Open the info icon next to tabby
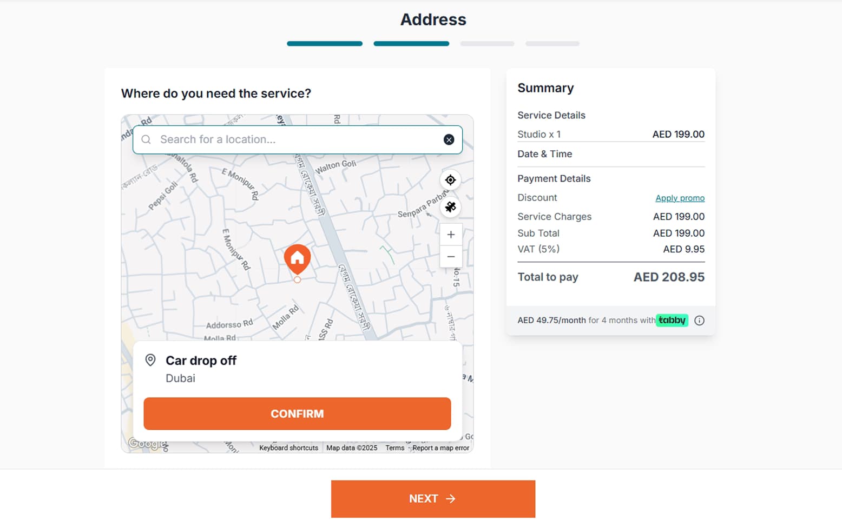Screen dimensions: 842x527 (699, 320)
